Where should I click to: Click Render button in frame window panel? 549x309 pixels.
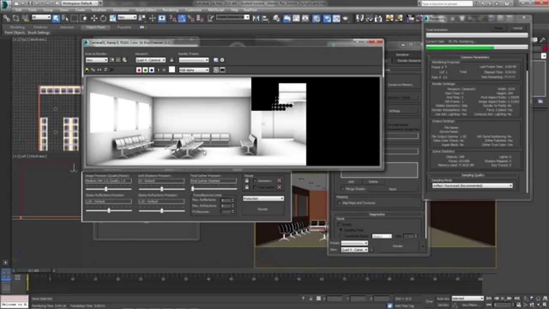(262, 209)
